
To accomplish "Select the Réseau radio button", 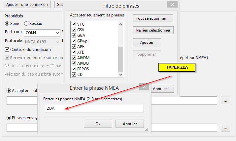I will point(26,24).
